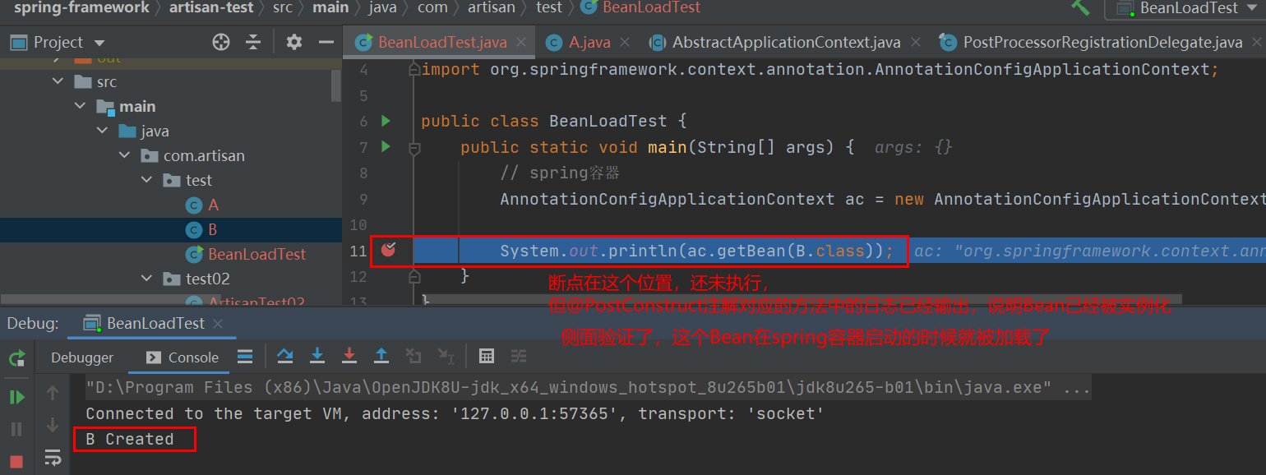The height and width of the screenshot is (475, 1266).
Task: Collapse the test02 package
Action: point(146,279)
